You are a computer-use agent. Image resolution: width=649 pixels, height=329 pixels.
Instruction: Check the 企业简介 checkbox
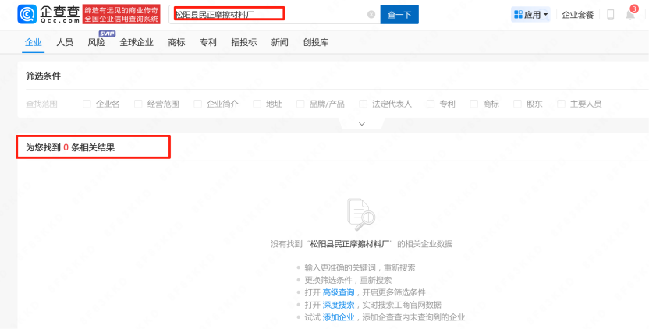pos(198,104)
